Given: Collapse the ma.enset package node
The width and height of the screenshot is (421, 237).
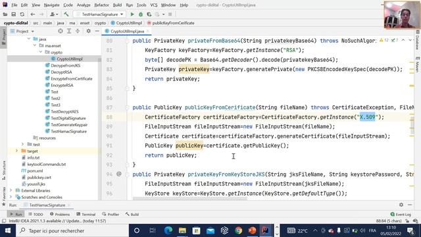Looking at the screenshot, I should [x=35, y=45].
